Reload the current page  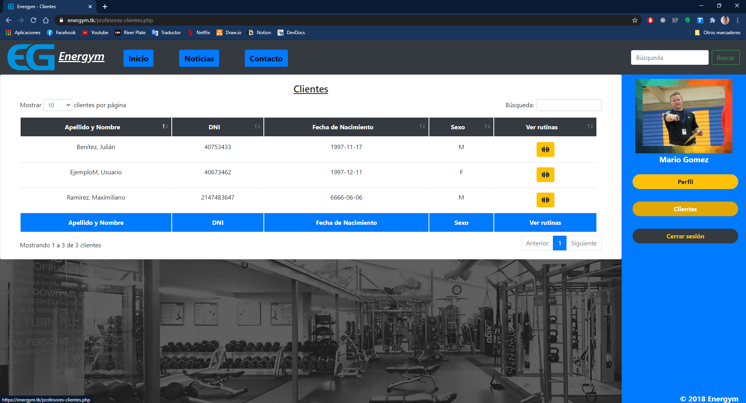pyautogui.click(x=33, y=20)
